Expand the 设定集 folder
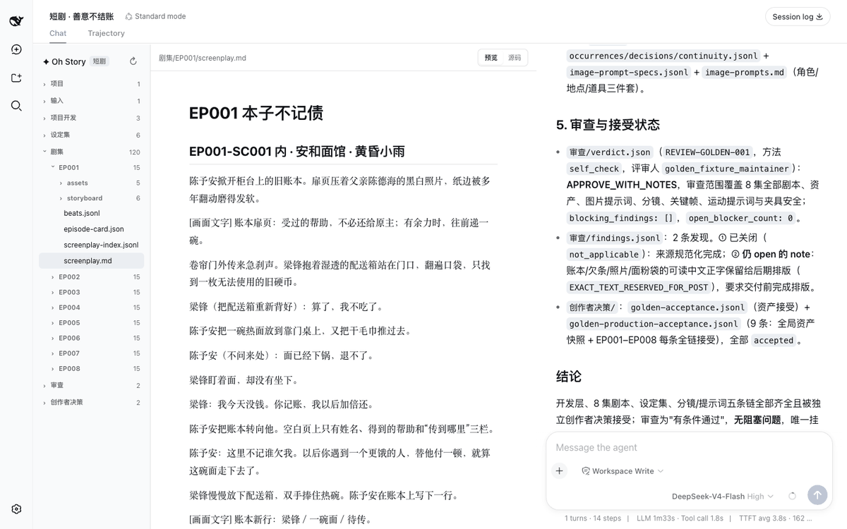This screenshot has width=847, height=529. pos(92,135)
